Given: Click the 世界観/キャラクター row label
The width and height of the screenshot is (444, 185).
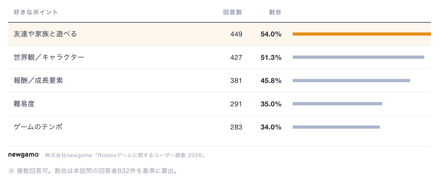Looking at the screenshot, I should click(x=49, y=57).
